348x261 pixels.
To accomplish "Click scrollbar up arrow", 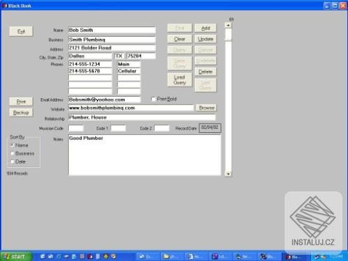I will point(228,25).
